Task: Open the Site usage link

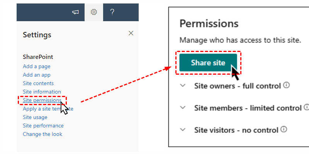Action: [x=35, y=117]
